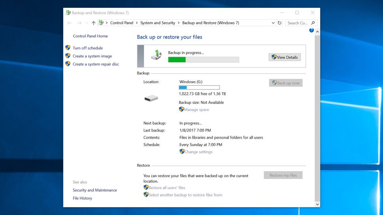Image resolution: width=383 pixels, height=215 pixels.
Task: Click Turn off schedule link
Action: click(x=88, y=48)
